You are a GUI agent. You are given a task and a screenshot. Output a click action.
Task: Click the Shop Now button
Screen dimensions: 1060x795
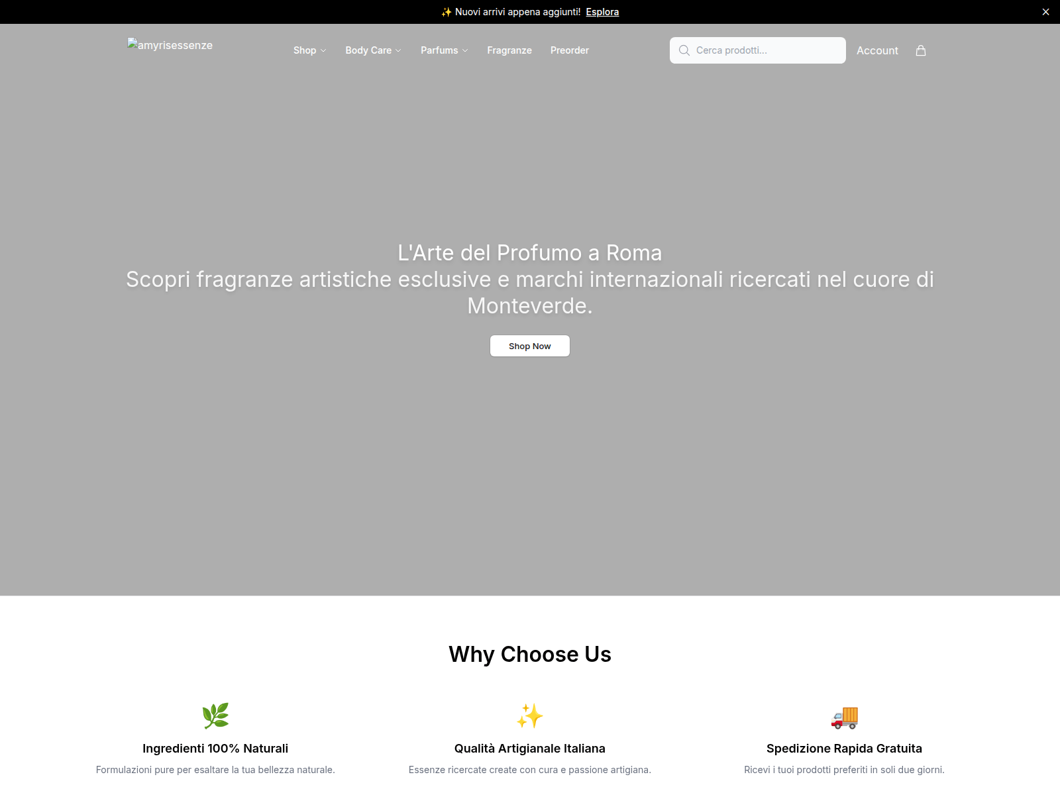point(530,346)
